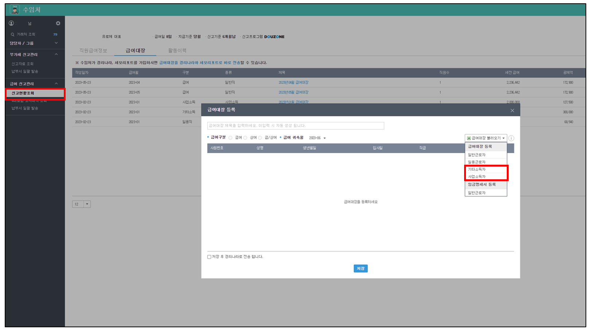The height and width of the screenshot is (332, 591).
Task: Expand the 담당자 / 그룹 section
Action: tap(56, 43)
